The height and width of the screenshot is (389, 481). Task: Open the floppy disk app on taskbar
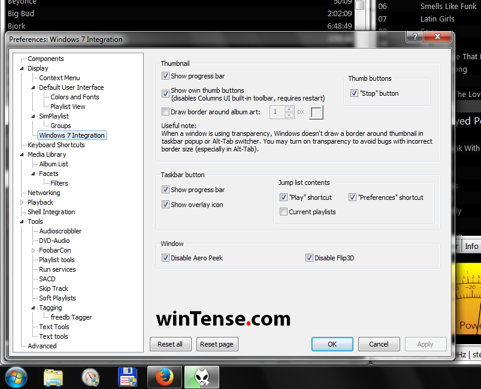(x=128, y=377)
